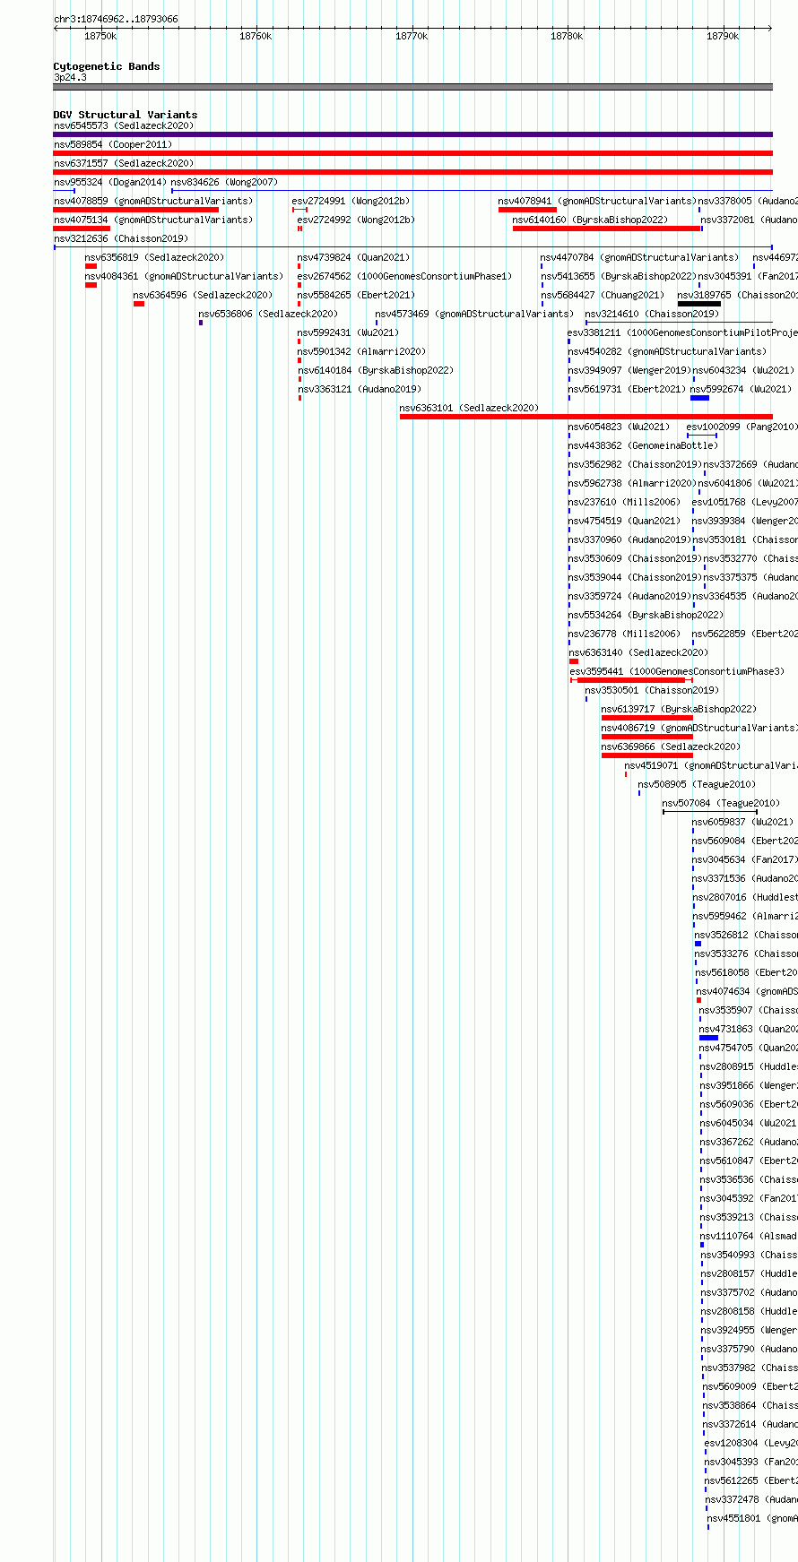This screenshot has width=798, height=1562.
Task: Click the nsv6545573 (Sedlazeck2020) variant label
Action: pyautogui.click(x=124, y=125)
